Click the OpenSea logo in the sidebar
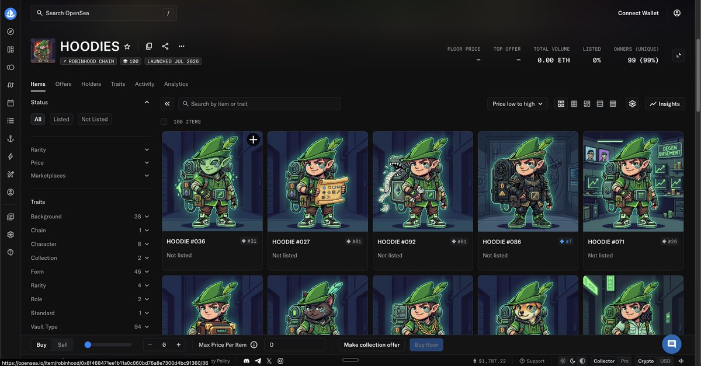The width and height of the screenshot is (701, 366). click(11, 13)
